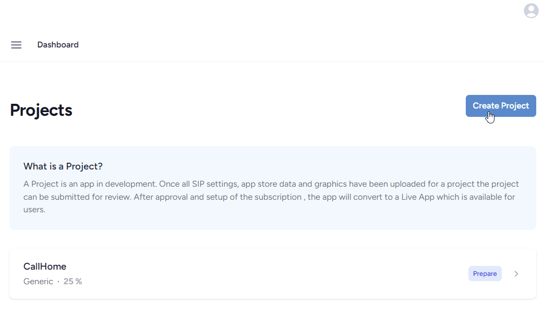The image size is (543, 315).
Task: Click the user profile avatar
Action: click(531, 10)
